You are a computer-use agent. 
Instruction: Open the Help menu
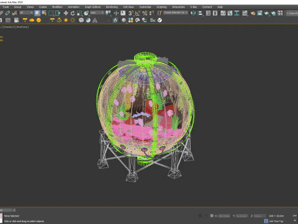220,7
